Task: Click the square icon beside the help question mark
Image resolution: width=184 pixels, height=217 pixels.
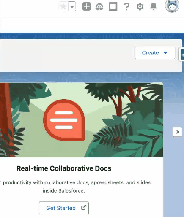Action: (x=113, y=6)
